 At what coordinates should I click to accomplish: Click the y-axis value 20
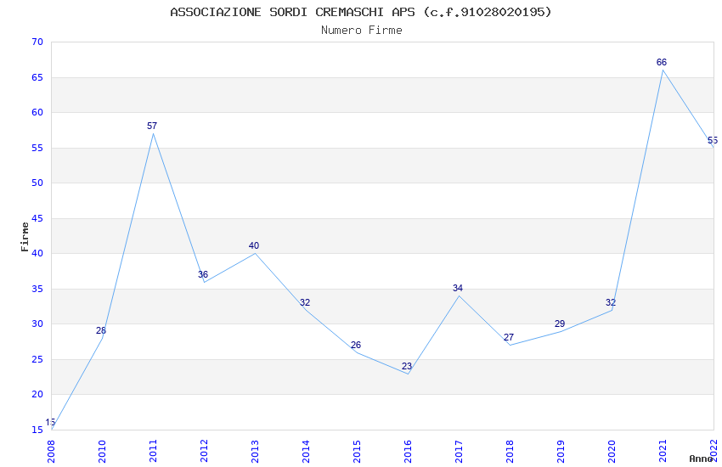pyautogui.click(x=37, y=394)
